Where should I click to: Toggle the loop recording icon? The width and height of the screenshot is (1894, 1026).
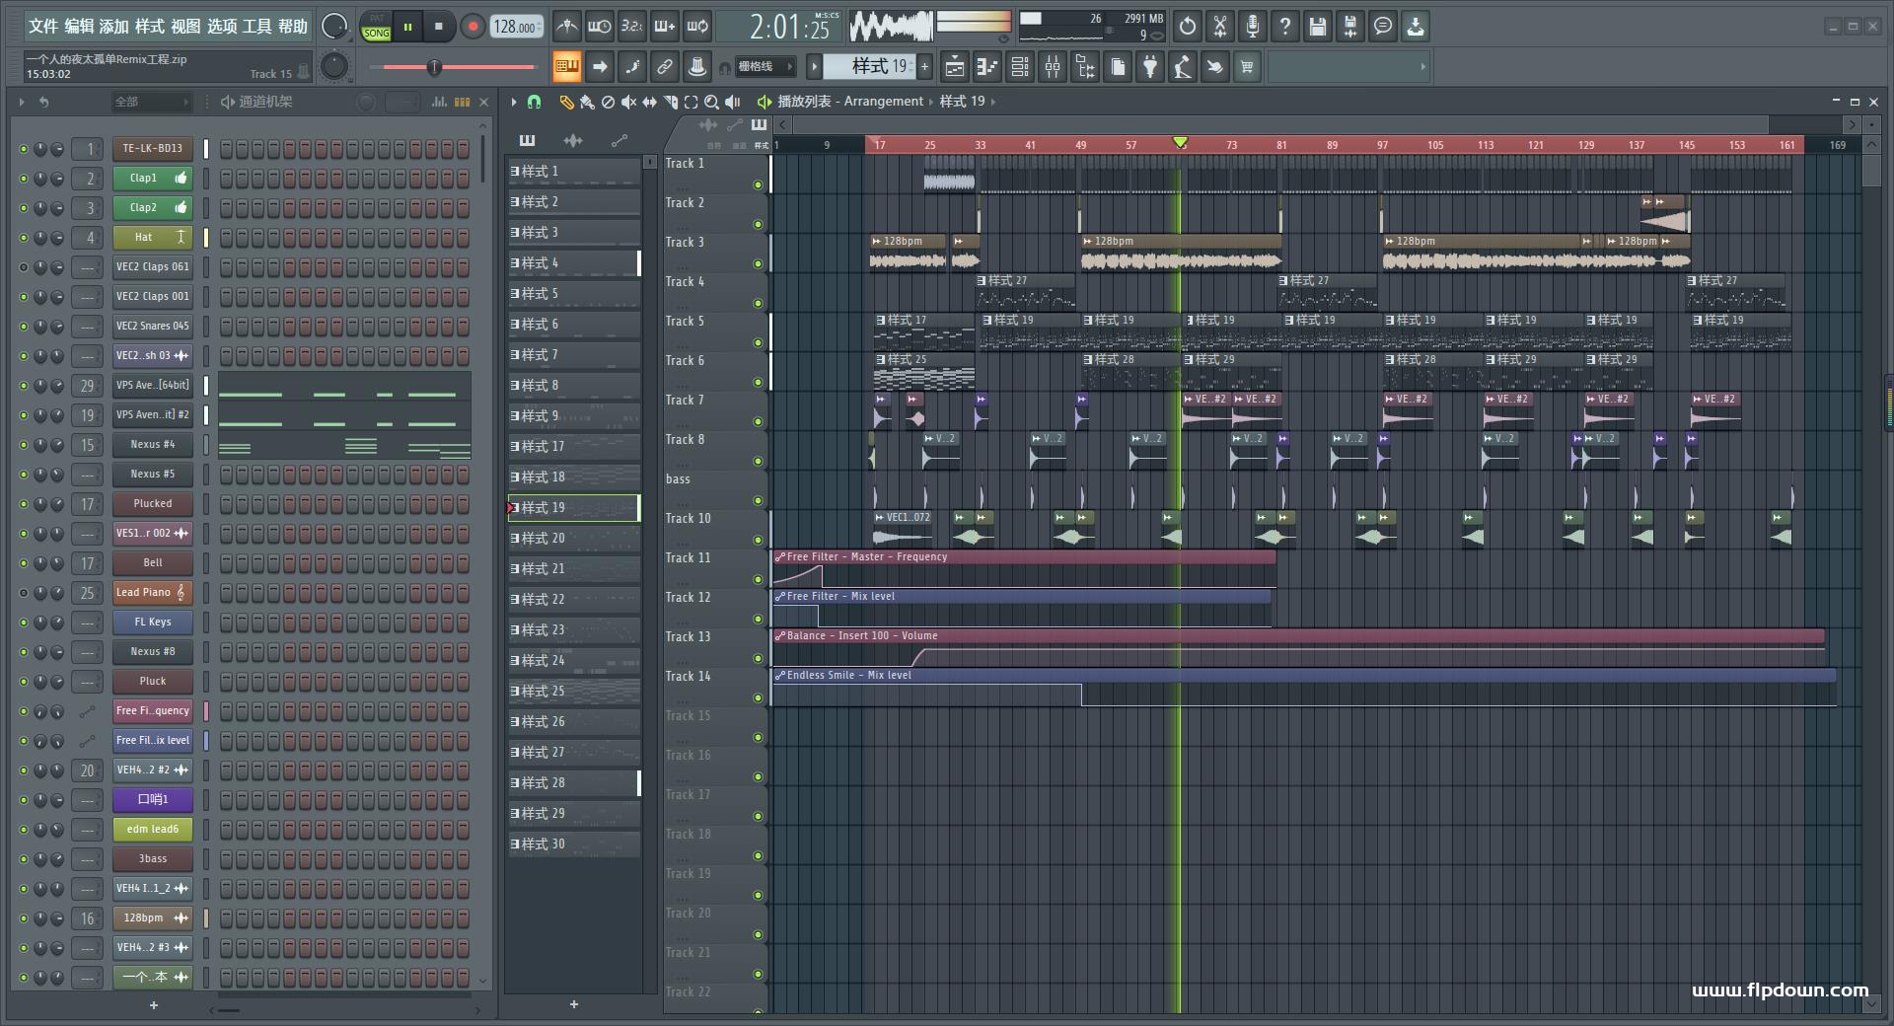698,27
